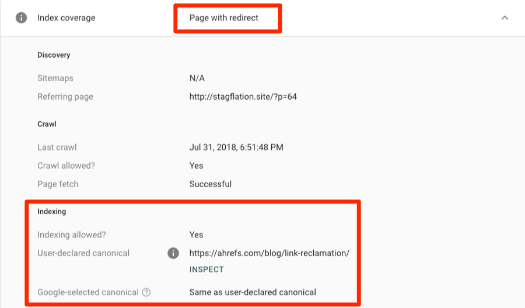Click the Index coverage info icon

(x=21, y=17)
